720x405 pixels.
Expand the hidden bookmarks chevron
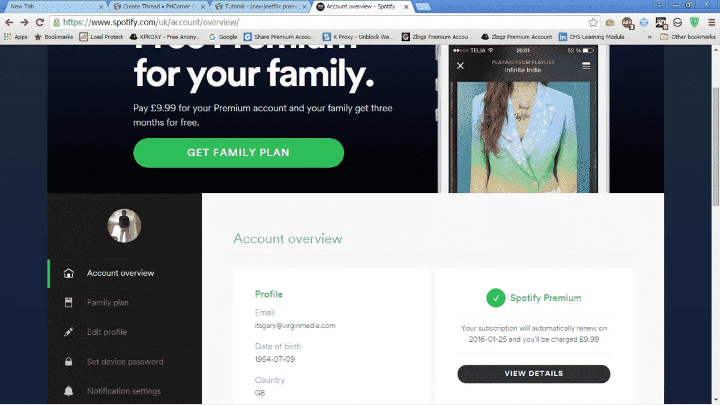pyautogui.click(x=649, y=37)
